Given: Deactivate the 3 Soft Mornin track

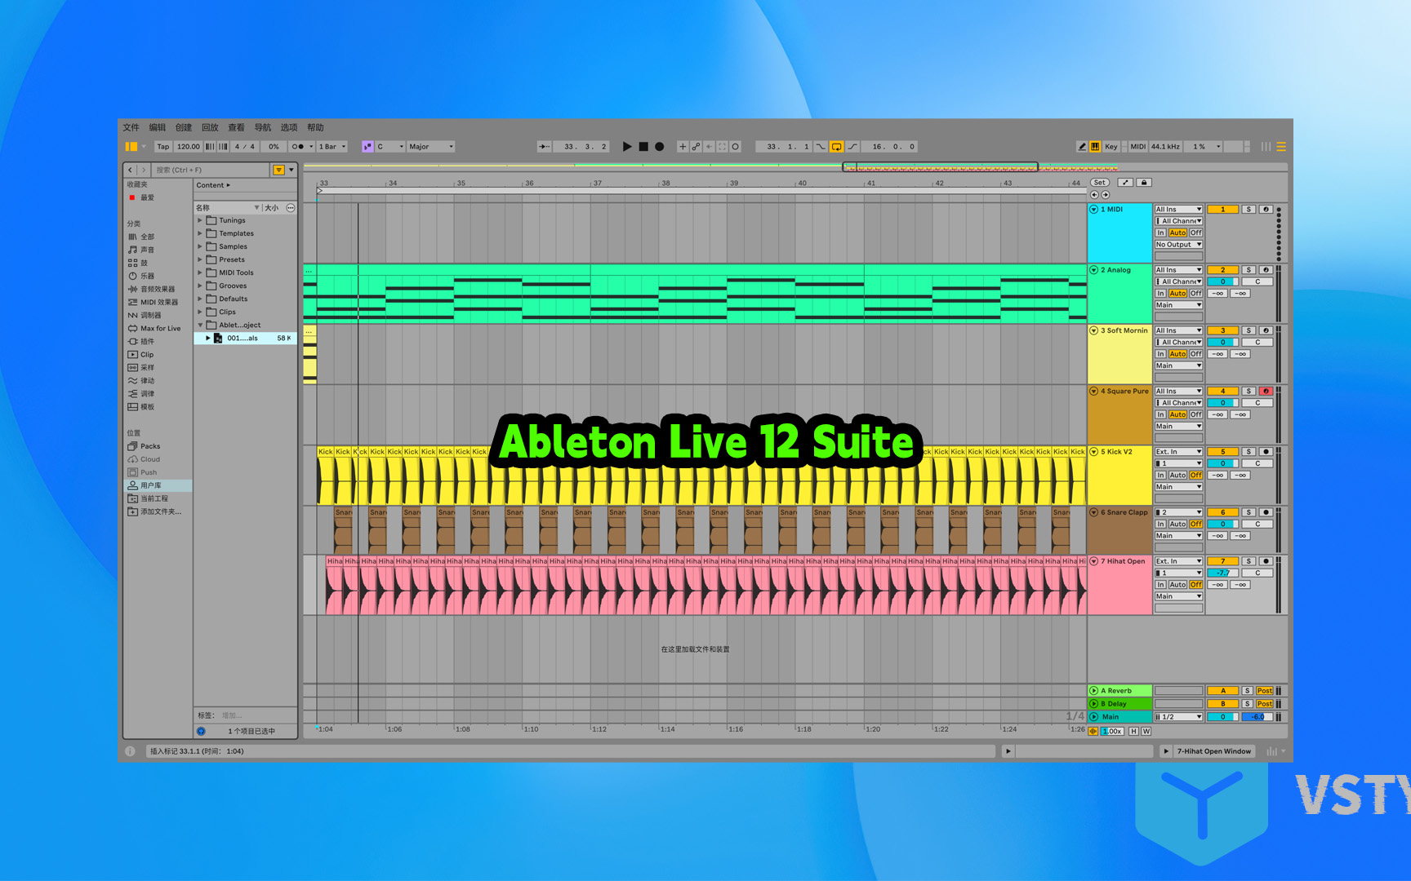Looking at the screenshot, I should pyautogui.click(x=1222, y=330).
